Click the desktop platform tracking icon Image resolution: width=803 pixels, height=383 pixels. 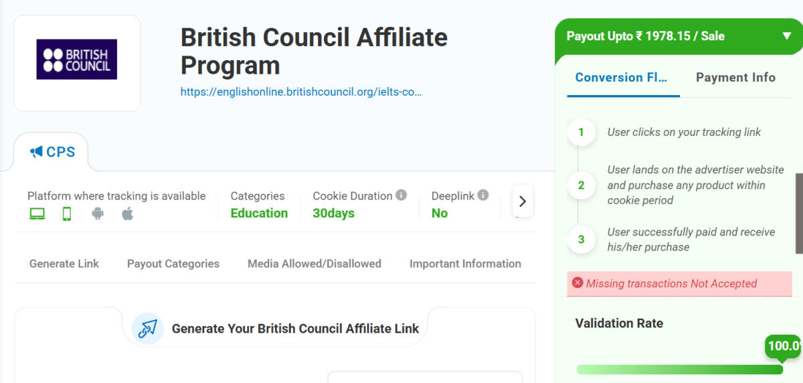pyautogui.click(x=37, y=214)
